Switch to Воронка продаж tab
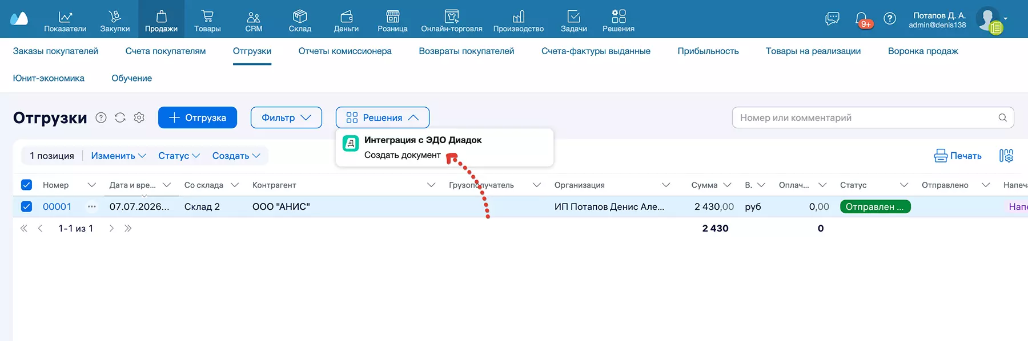 click(923, 51)
